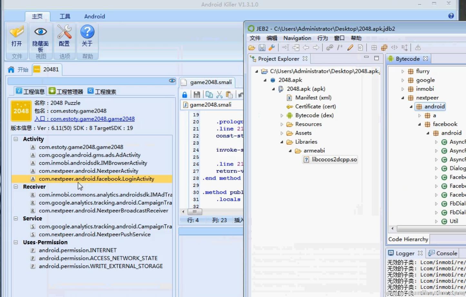Screen dimensions: 466x297
Task: Switch to the 工具 ribbon tab
Action: (x=65, y=16)
